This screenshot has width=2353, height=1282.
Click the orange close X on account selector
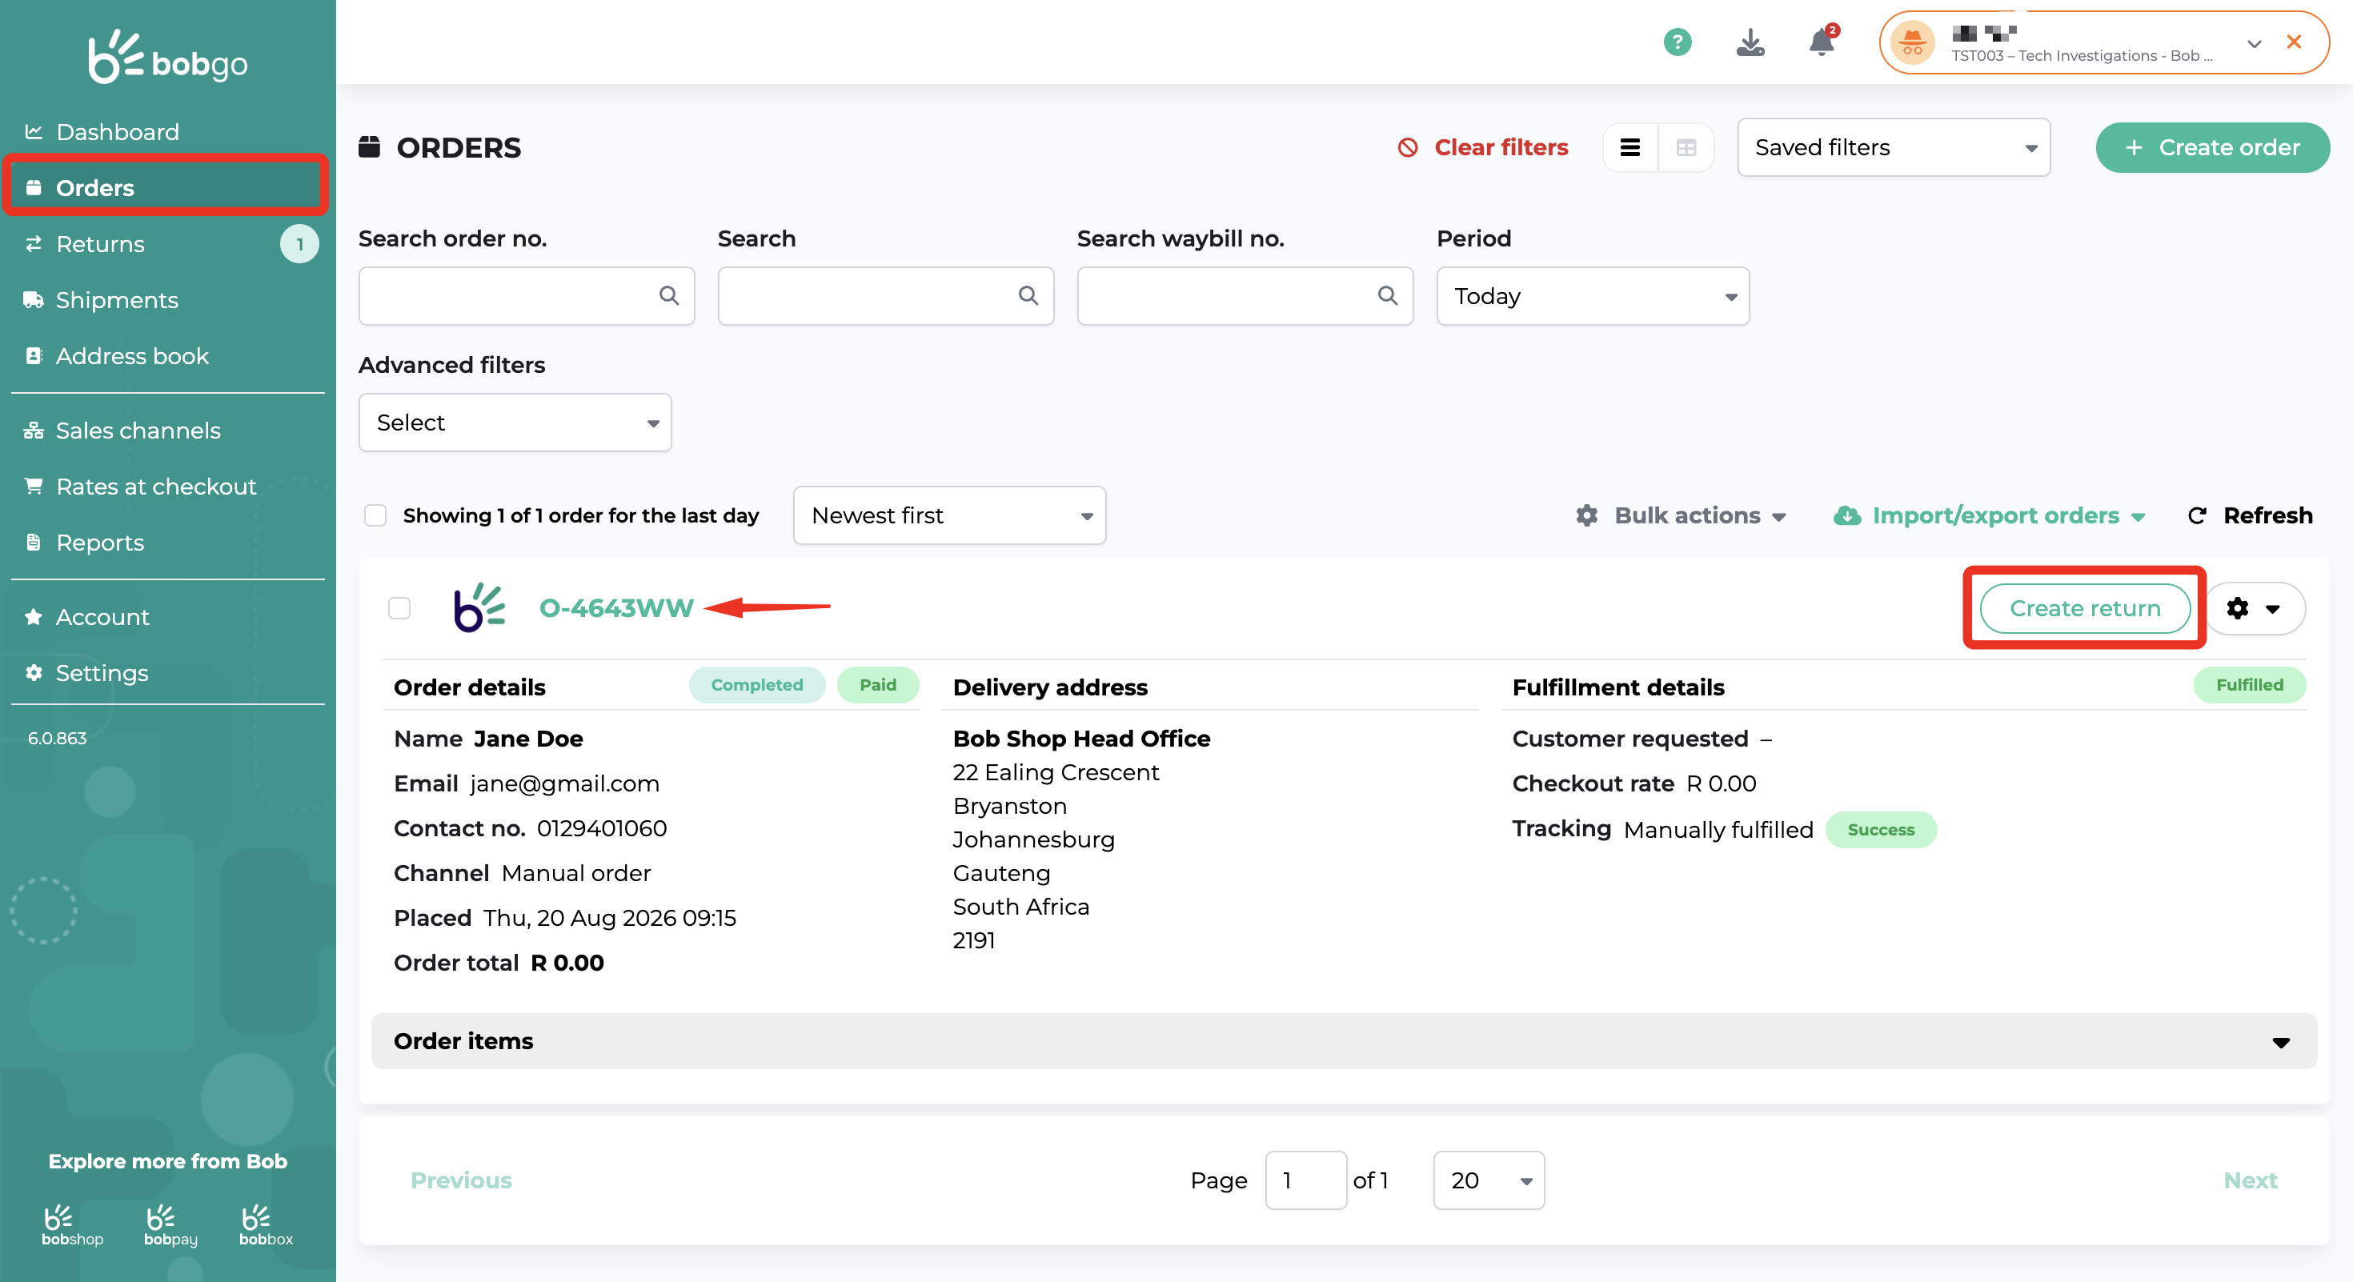pos(2294,42)
